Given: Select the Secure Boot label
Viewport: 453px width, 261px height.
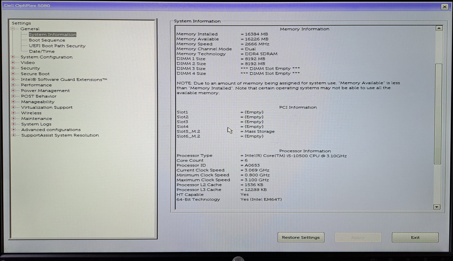Looking at the screenshot, I should tap(35, 74).
